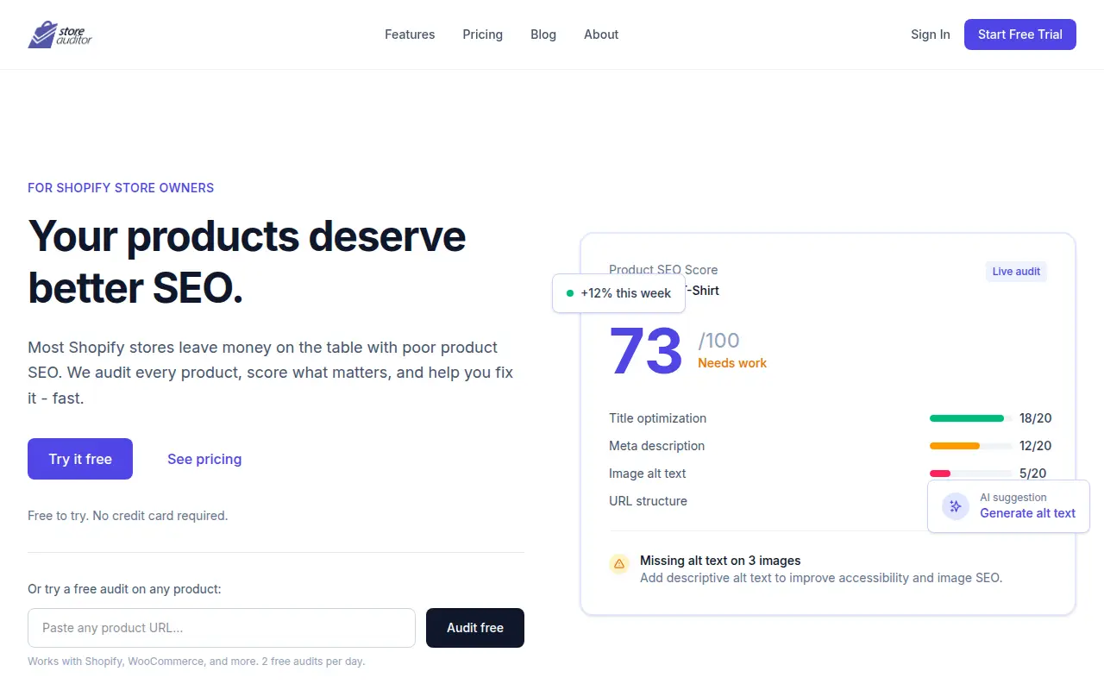Open the About page link
The height and width of the screenshot is (690, 1104).
pyautogui.click(x=601, y=34)
